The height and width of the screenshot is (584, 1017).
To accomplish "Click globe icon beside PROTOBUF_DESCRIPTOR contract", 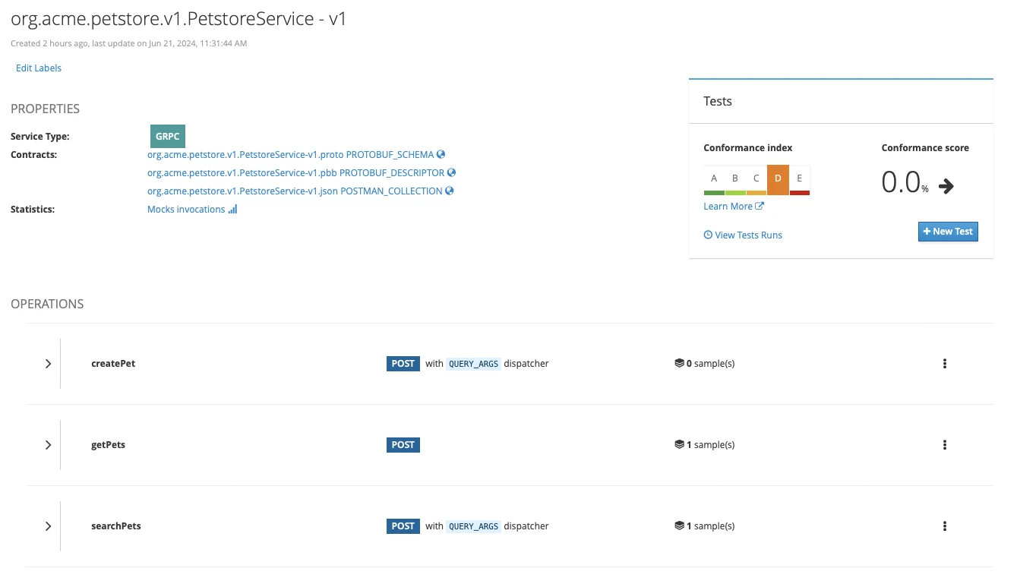I will coord(451,173).
